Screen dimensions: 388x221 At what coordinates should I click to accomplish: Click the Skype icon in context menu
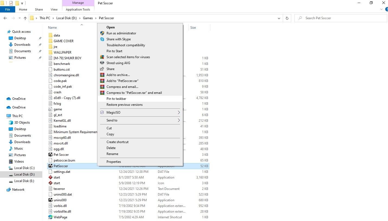(102, 39)
